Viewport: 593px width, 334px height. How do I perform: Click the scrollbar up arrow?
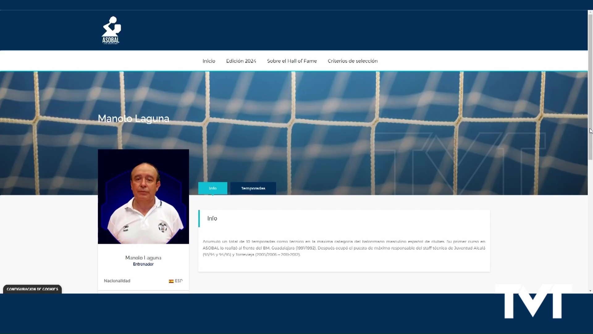590,12
